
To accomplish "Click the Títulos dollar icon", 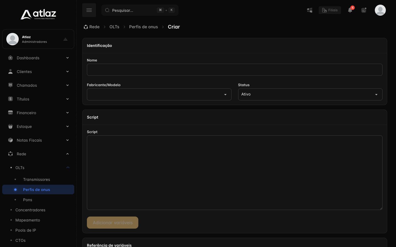I will click(x=10, y=99).
